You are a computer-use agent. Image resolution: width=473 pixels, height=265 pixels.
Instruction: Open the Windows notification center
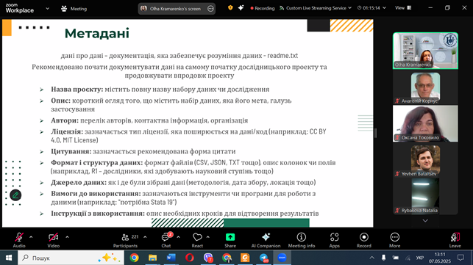coord(460,258)
